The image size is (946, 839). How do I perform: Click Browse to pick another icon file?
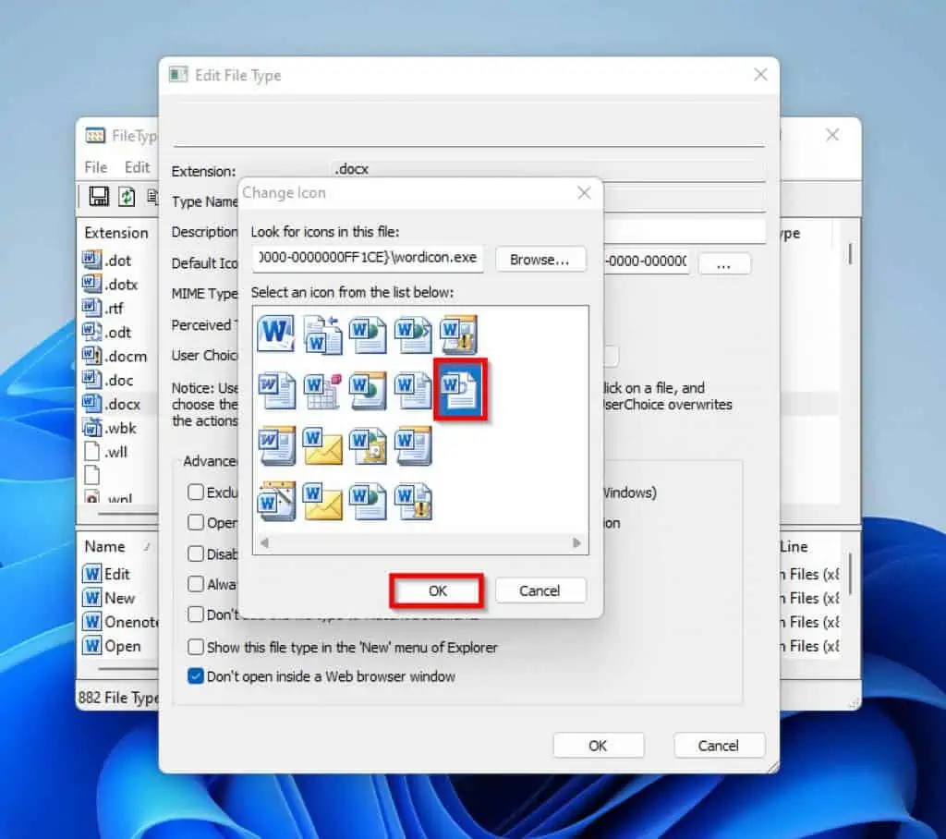(x=540, y=260)
